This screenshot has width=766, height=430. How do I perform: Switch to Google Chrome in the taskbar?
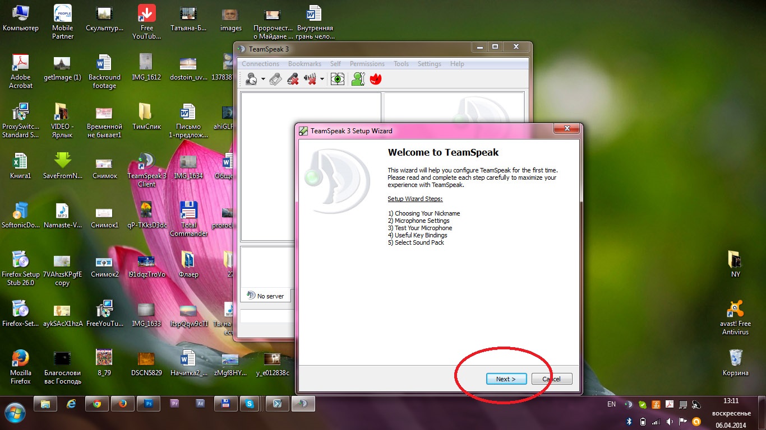(x=97, y=404)
